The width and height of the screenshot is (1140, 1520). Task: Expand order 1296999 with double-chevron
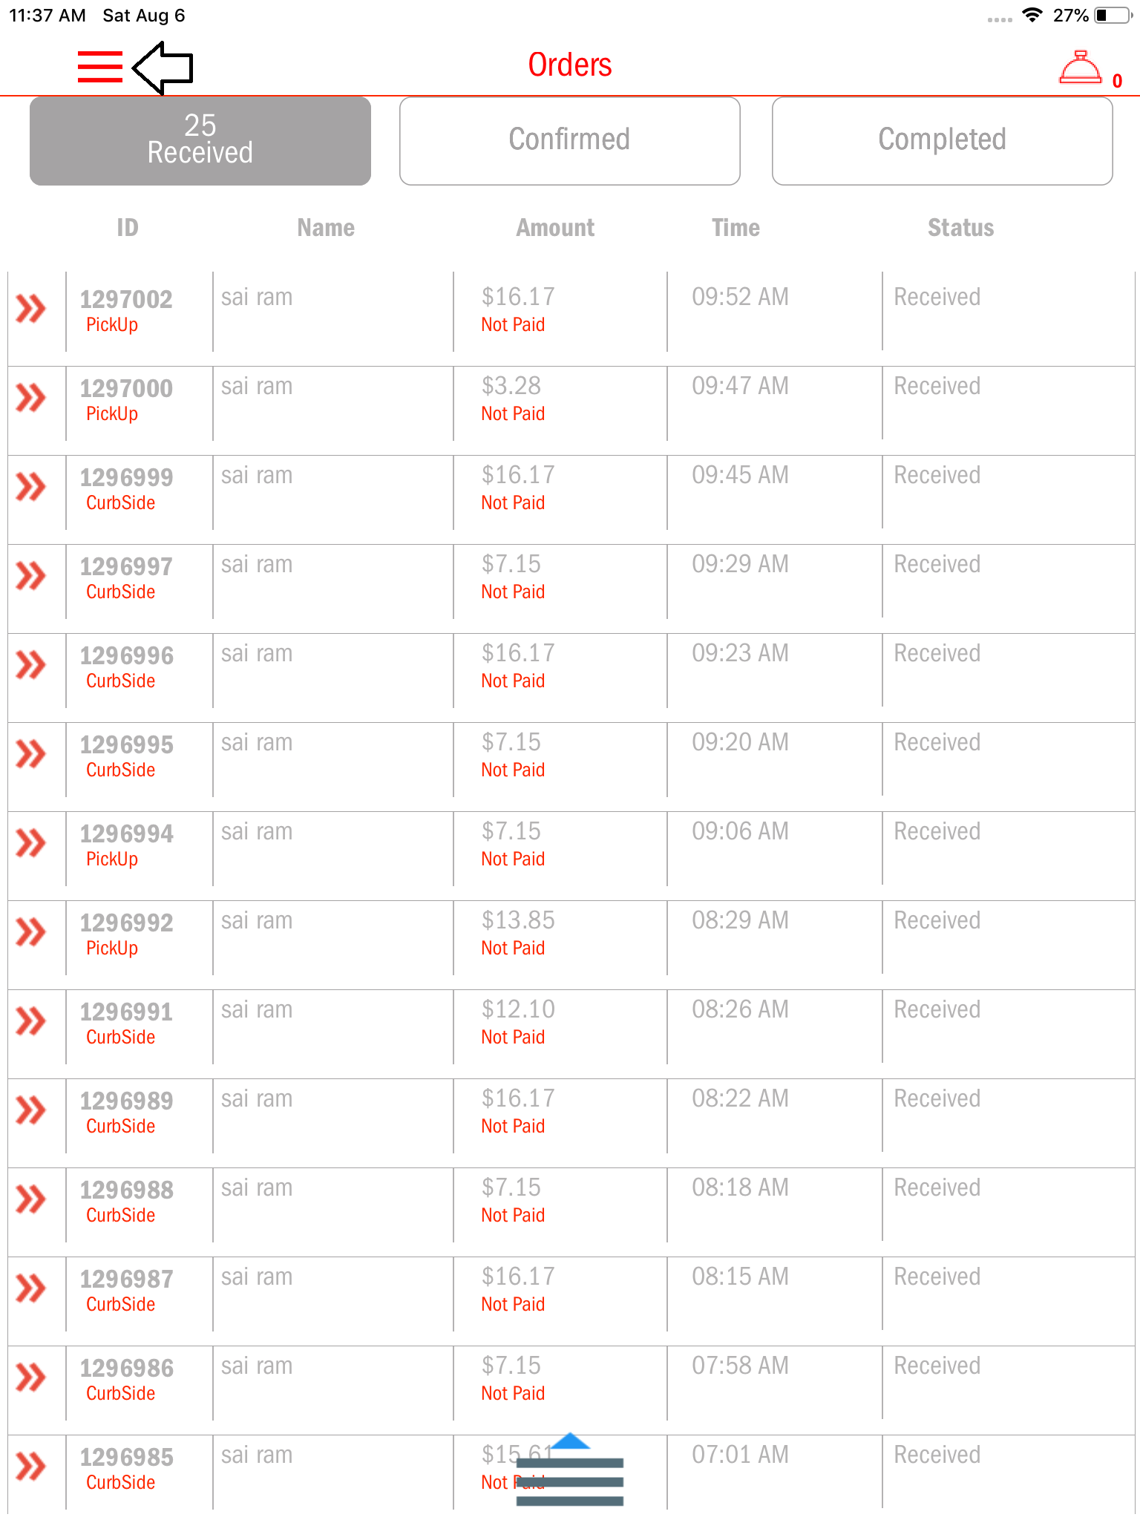(31, 487)
